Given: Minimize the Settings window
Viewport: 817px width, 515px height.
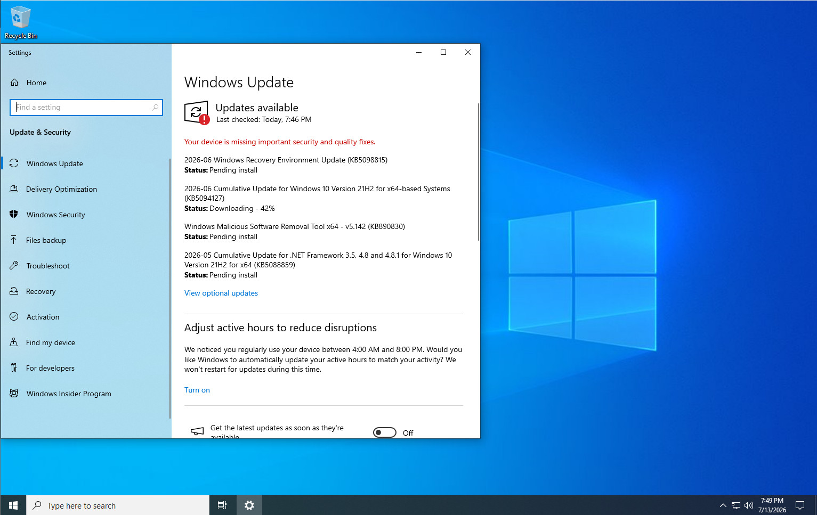Looking at the screenshot, I should [419, 52].
